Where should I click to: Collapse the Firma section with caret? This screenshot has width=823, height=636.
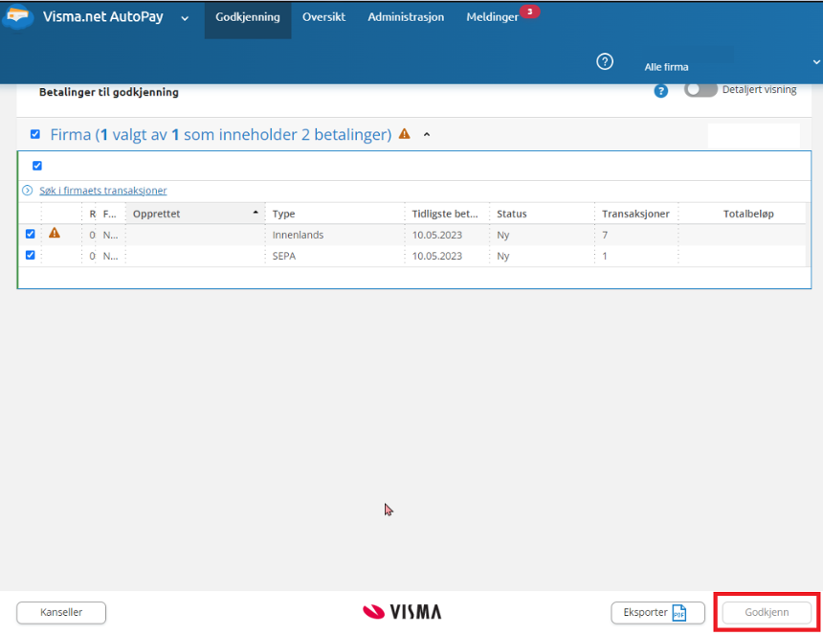click(427, 135)
